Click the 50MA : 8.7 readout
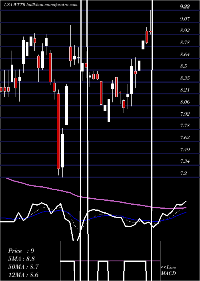 pyautogui.click(x=23, y=267)
